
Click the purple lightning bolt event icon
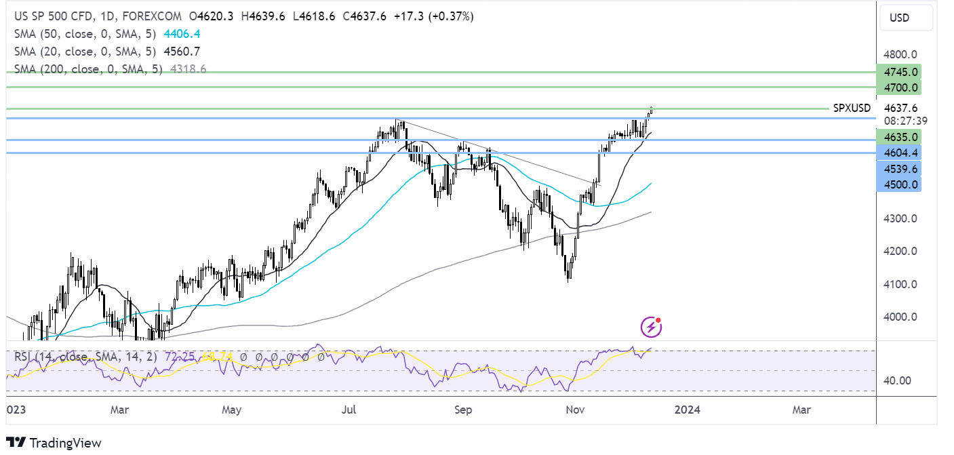coord(652,328)
